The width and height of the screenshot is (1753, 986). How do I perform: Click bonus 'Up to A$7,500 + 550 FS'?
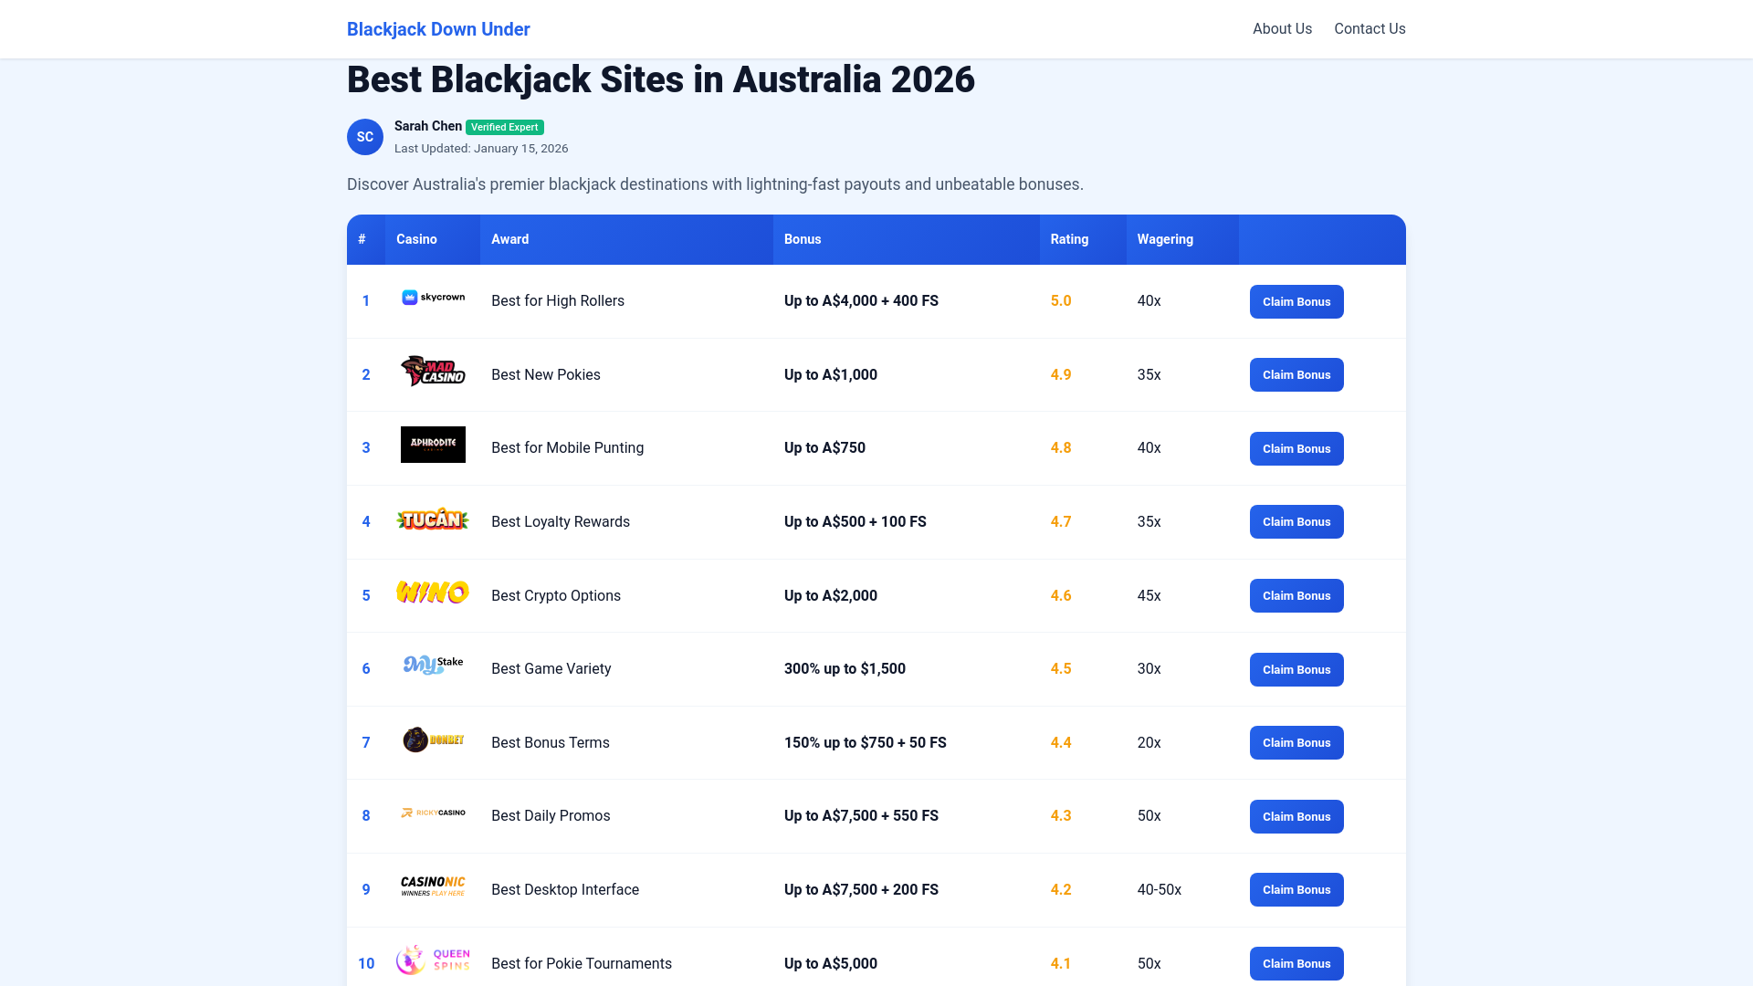pyautogui.click(x=861, y=816)
